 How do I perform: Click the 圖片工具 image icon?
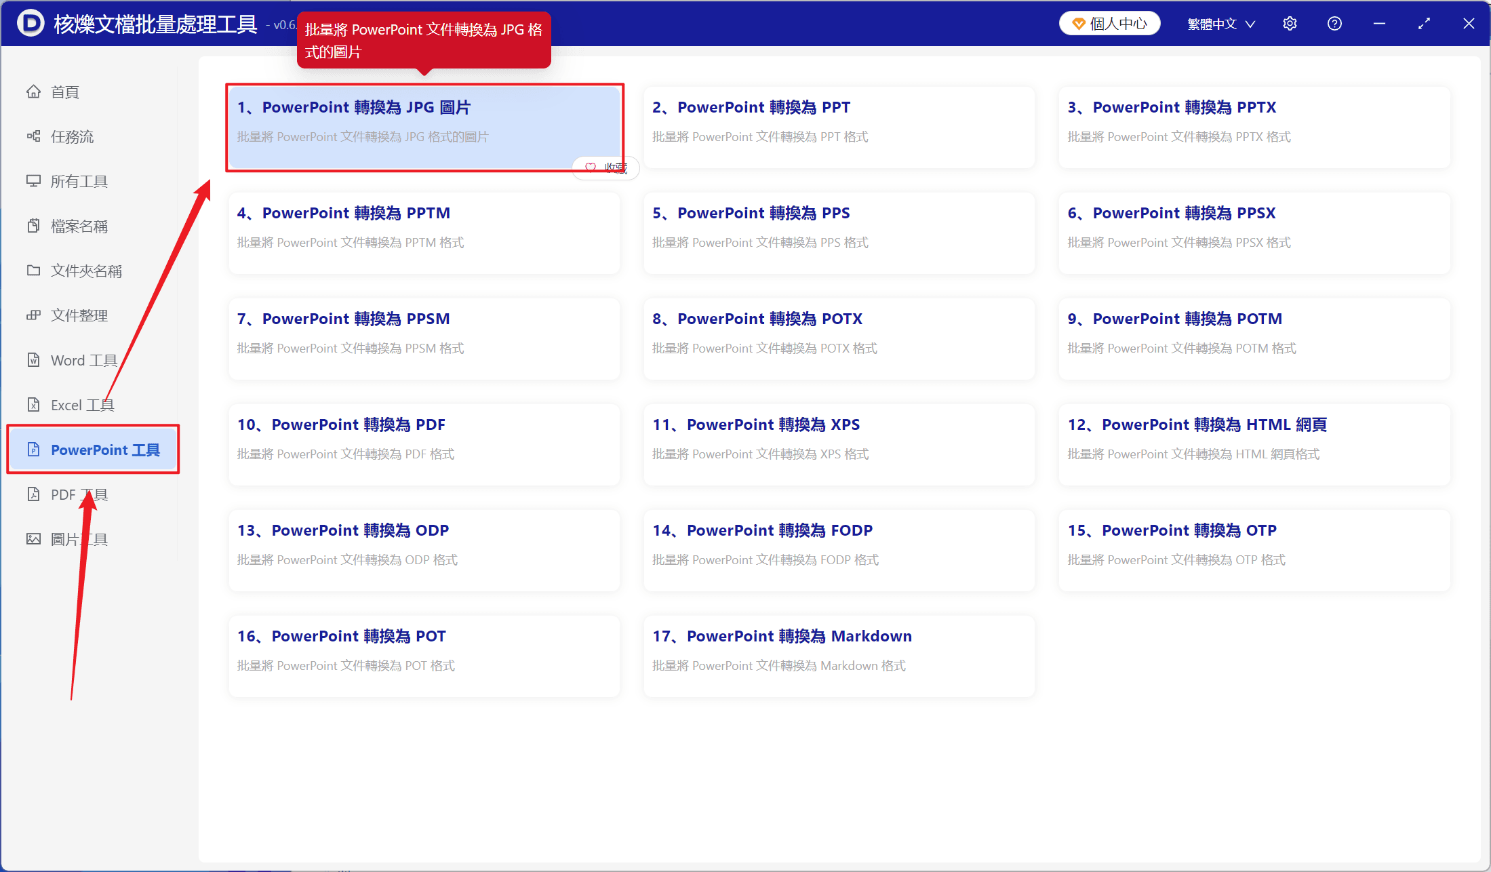[33, 539]
